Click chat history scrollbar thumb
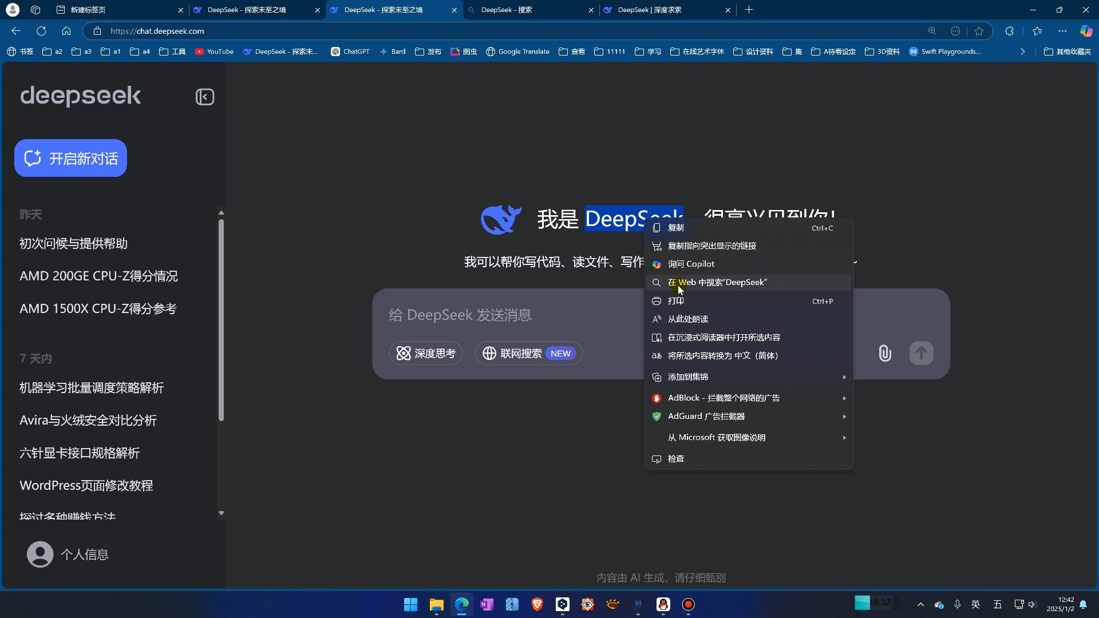 click(x=221, y=320)
